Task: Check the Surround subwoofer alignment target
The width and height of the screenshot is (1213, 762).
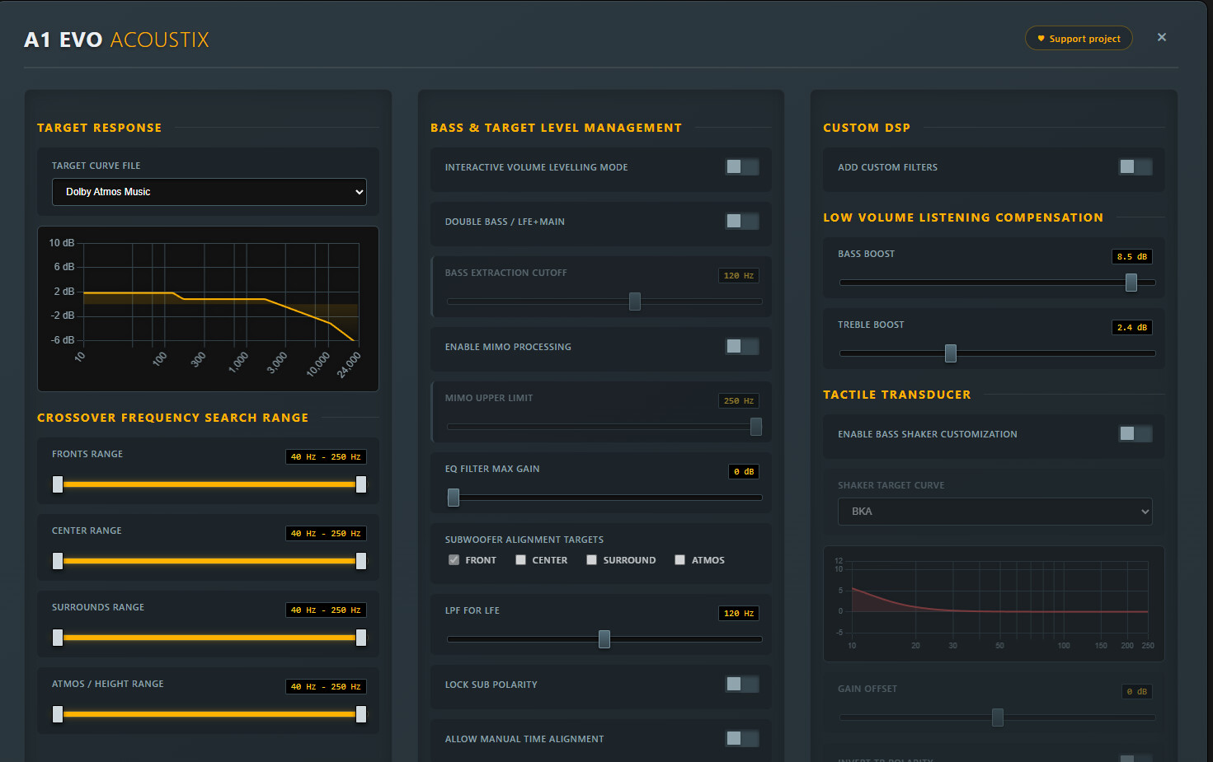Action: pos(591,560)
